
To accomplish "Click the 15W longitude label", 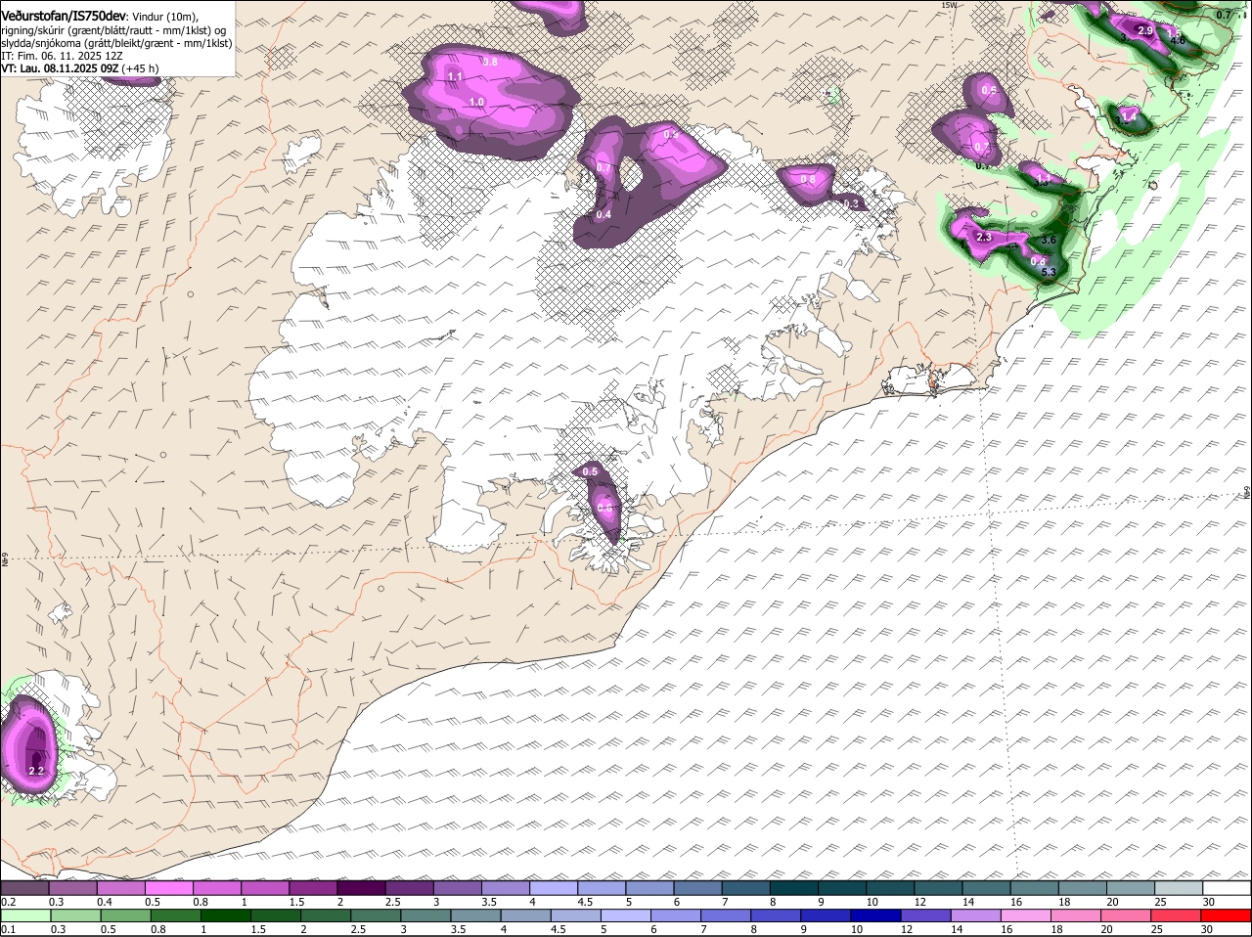I will [947, 5].
